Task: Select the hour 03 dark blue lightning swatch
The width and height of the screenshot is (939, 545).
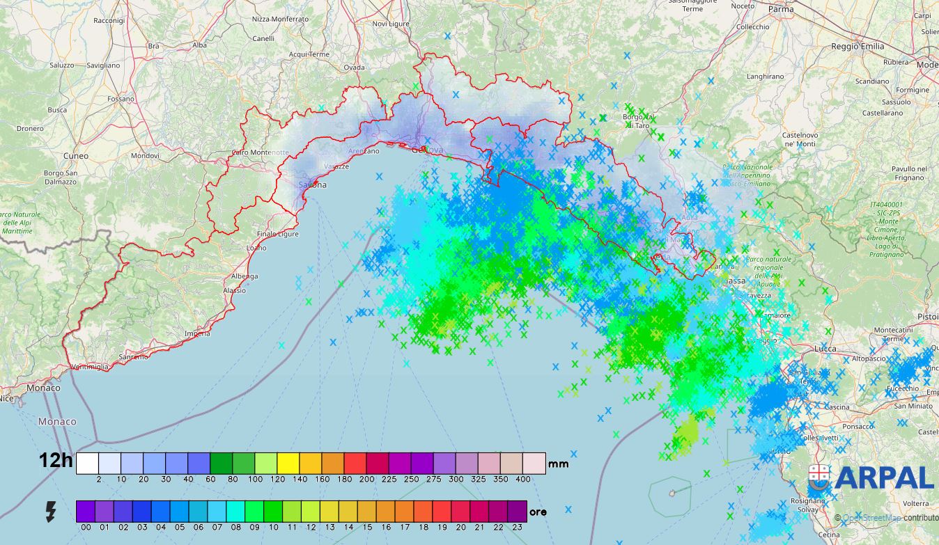Action: [x=142, y=512]
